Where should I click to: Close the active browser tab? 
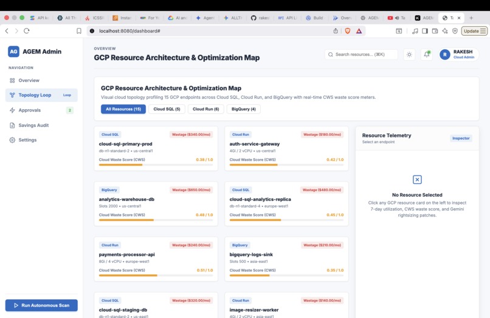(459, 18)
